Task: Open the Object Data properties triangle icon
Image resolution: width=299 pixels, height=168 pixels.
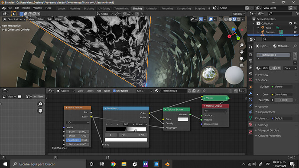Action: point(250,118)
